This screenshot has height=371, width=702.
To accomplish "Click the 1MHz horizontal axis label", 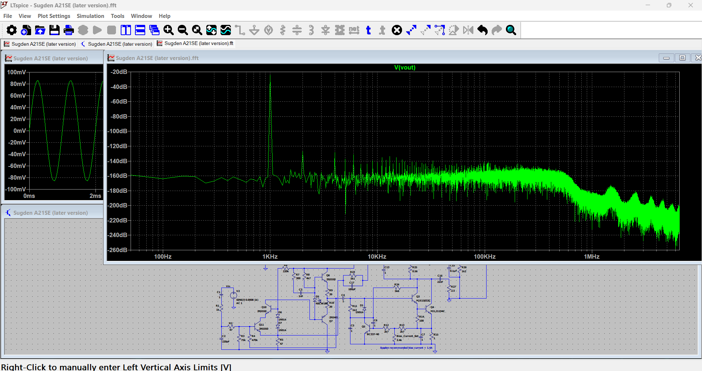I will [592, 256].
